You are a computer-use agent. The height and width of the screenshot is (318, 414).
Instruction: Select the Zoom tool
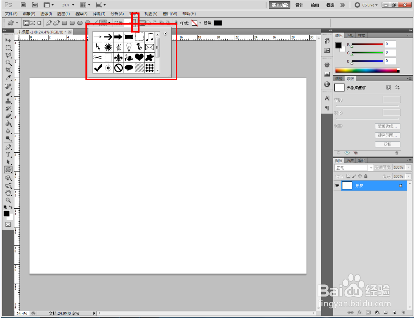(8, 200)
